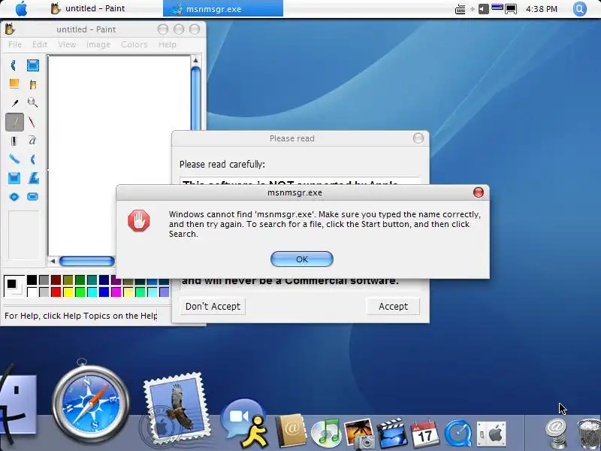601x451 pixels.
Task: Open the Trash in the dock
Action: pyautogui.click(x=590, y=434)
